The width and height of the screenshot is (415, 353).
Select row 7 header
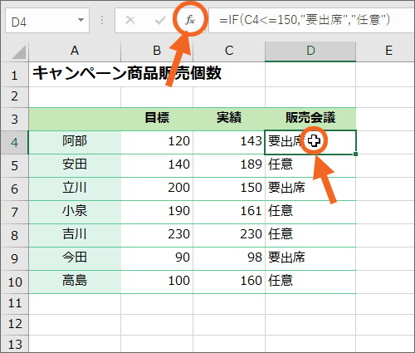[14, 212]
